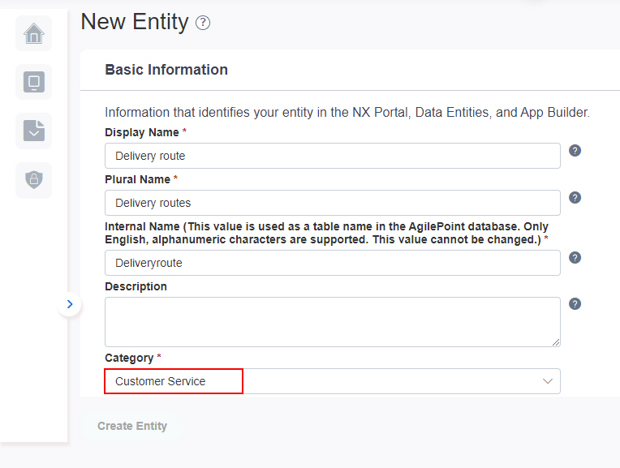Open Category dropdown via chevron arrow
The height and width of the screenshot is (468, 620).
click(x=548, y=381)
